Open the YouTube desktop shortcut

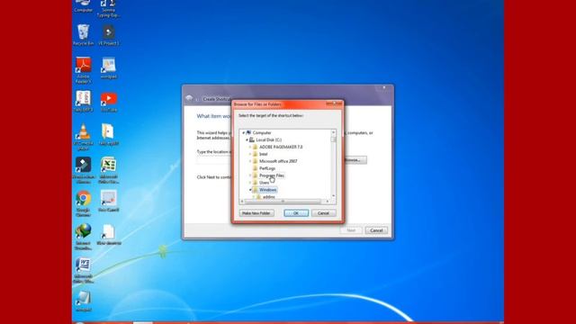click(109, 102)
